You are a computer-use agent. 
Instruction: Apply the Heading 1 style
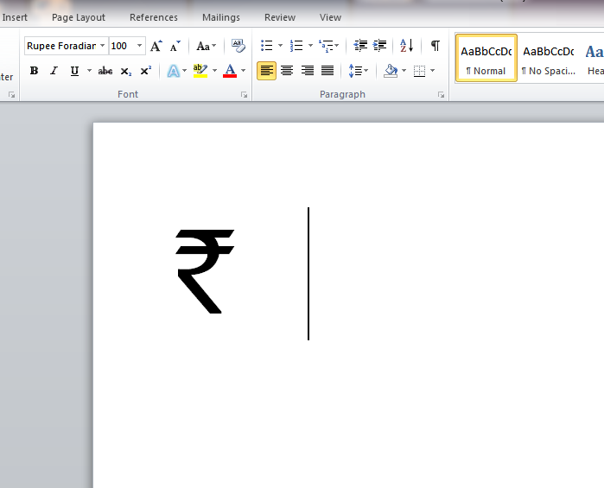click(594, 58)
